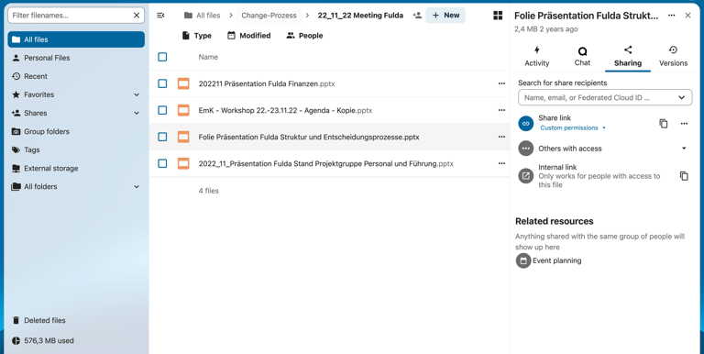The height and width of the screenshot is (354, 704).
Task: Open folder sharing icon beside breadcrumb
Action: coord(417,16)
